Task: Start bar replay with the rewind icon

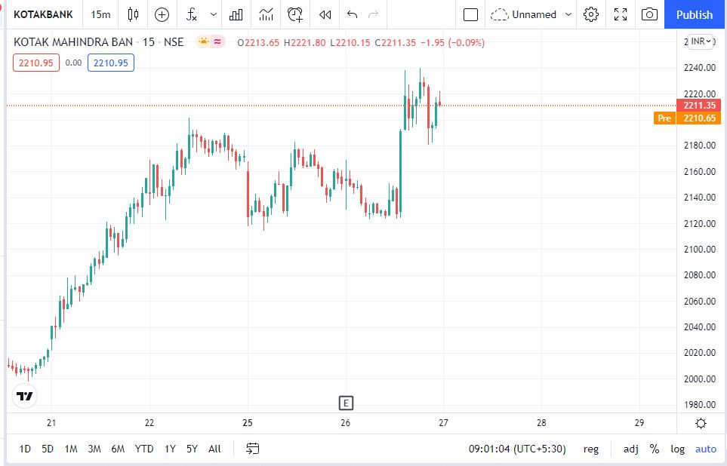Action: pos(325,14)
